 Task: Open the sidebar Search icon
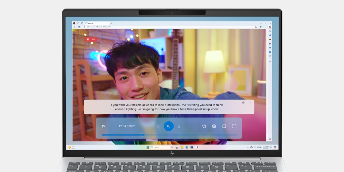point(270,31)
